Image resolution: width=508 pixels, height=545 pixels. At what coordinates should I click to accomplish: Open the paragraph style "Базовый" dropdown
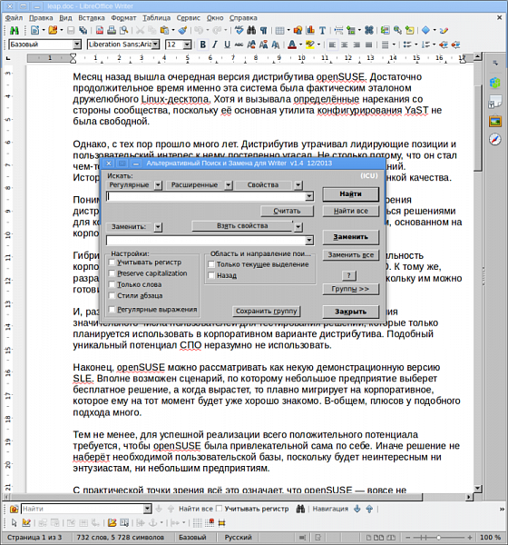click(77, 45)
